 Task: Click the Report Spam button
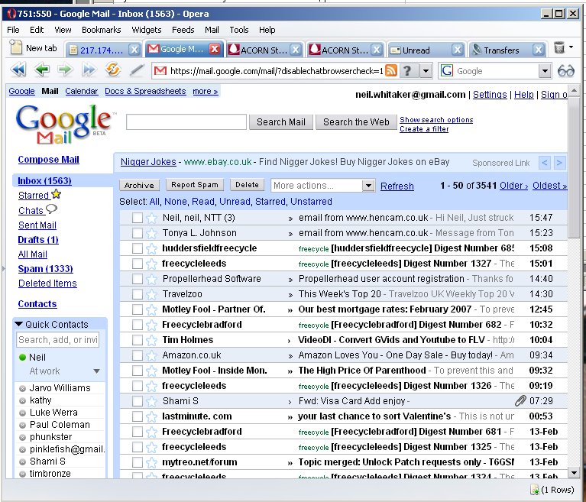point(194,185)
